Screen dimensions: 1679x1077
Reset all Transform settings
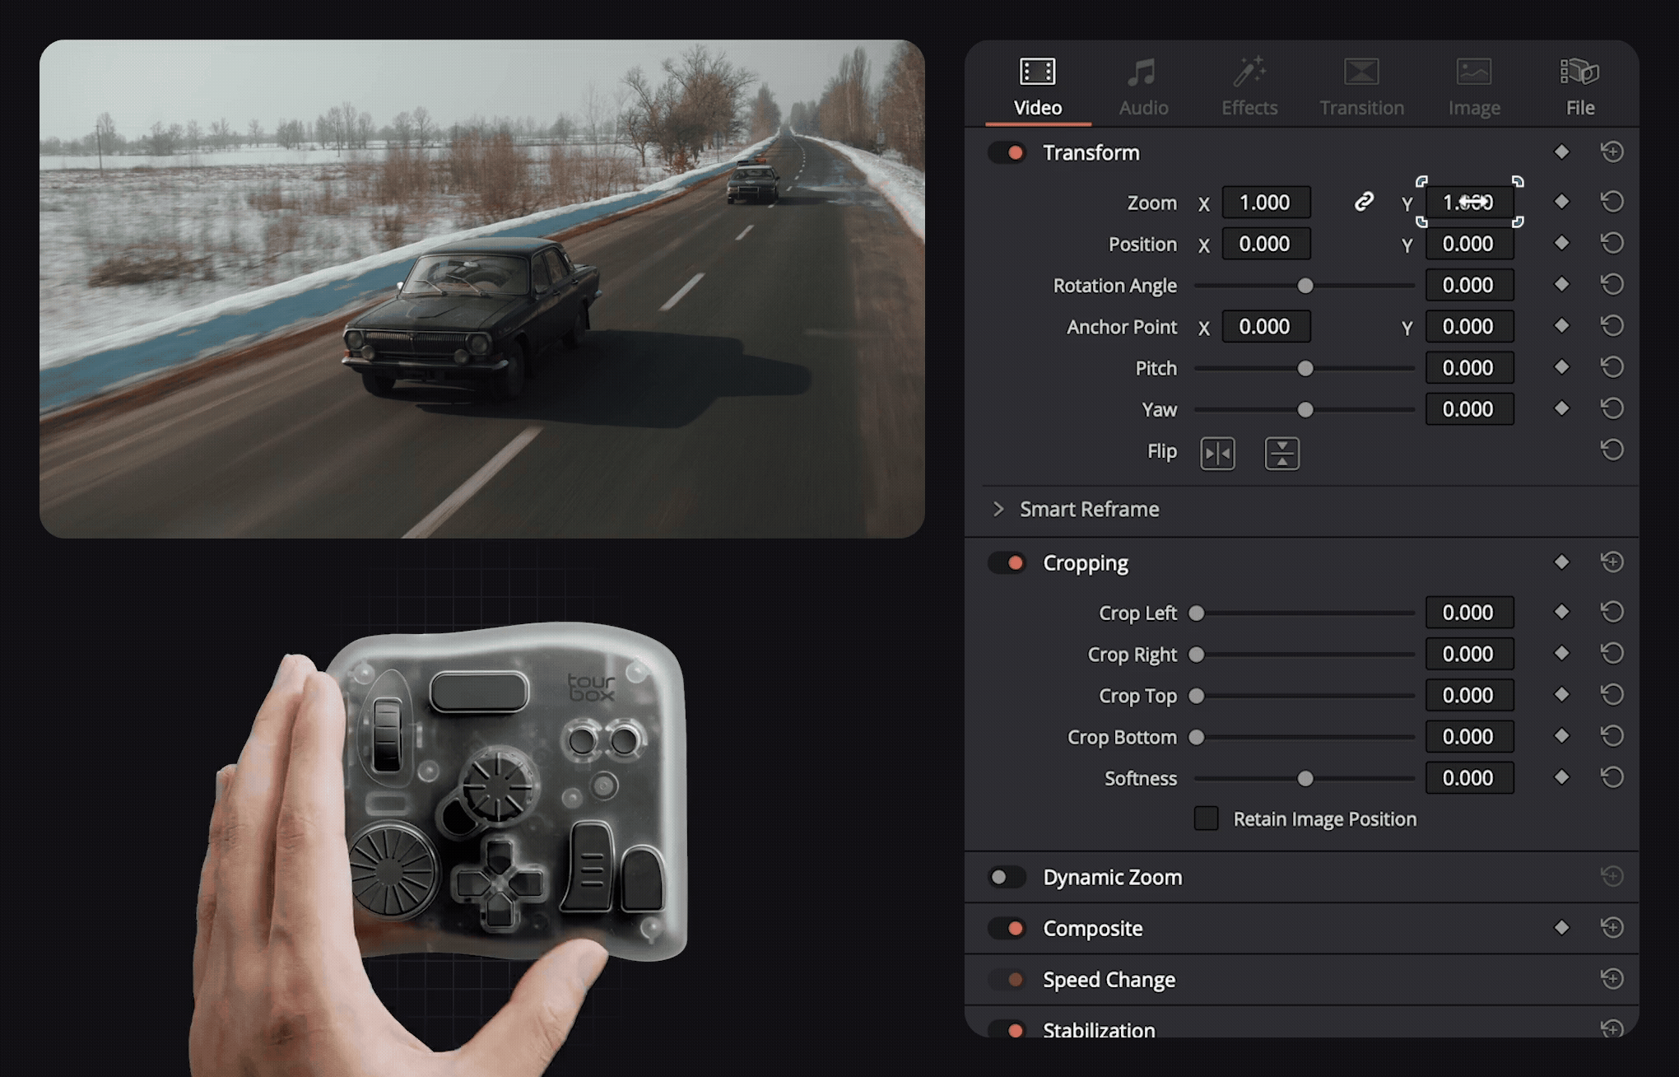click(x=1613, y=152)
